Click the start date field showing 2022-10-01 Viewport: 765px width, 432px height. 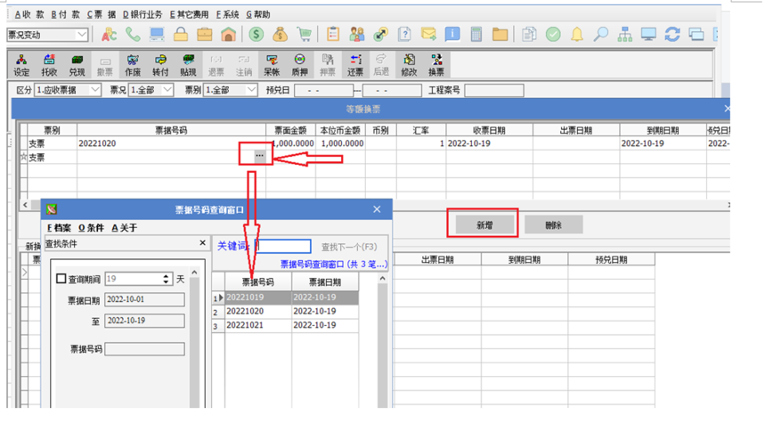click(144, 299)
